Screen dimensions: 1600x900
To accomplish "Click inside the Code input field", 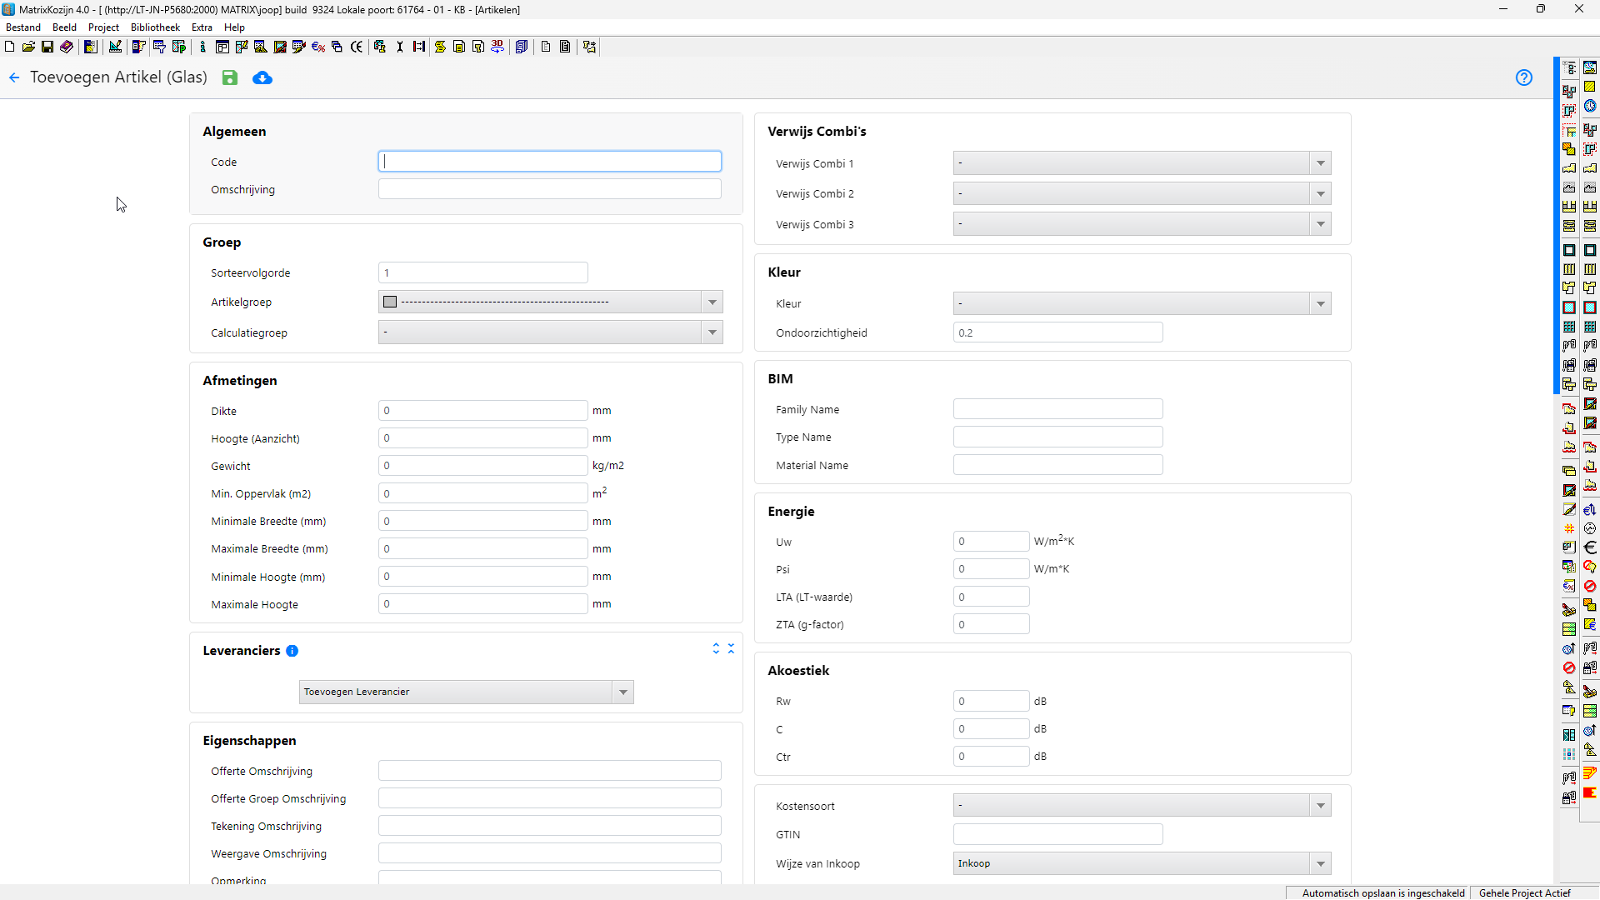I will pyautogui.click(x=549, y=161).
